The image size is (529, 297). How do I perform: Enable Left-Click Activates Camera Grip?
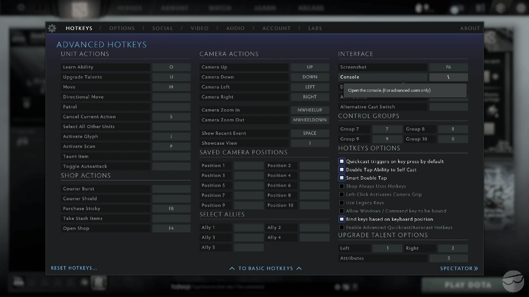[342, 195]
